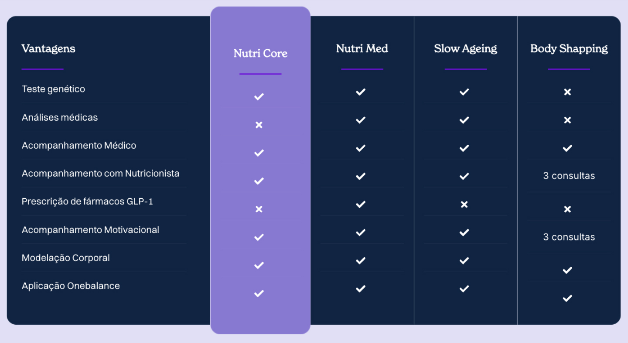Click Nutri Core cross for Análises médicas
This screenshot has height=343, width=628.
259,125
